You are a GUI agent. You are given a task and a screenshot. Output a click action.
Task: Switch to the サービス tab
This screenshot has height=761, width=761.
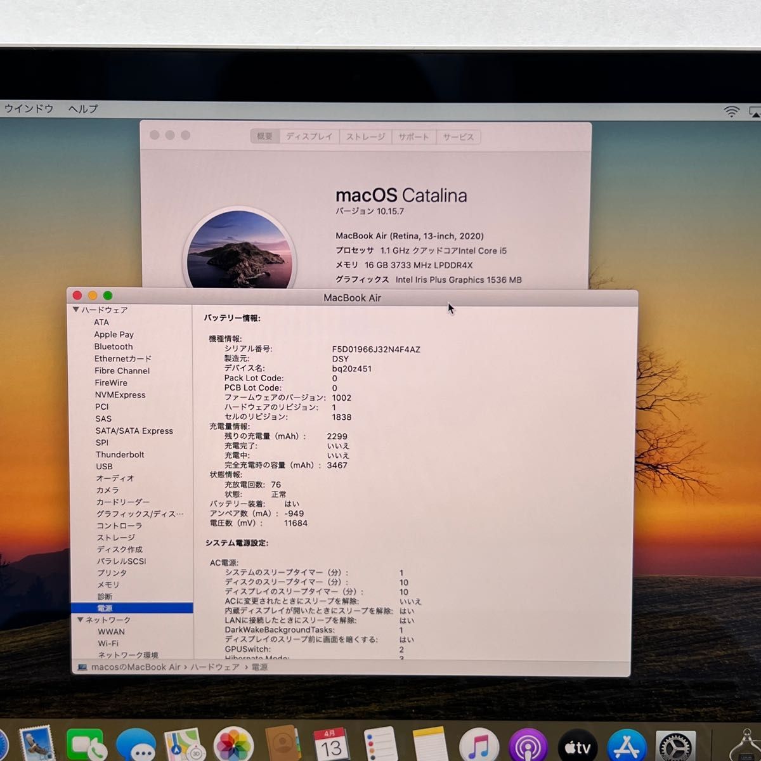(x=458, y=136)
